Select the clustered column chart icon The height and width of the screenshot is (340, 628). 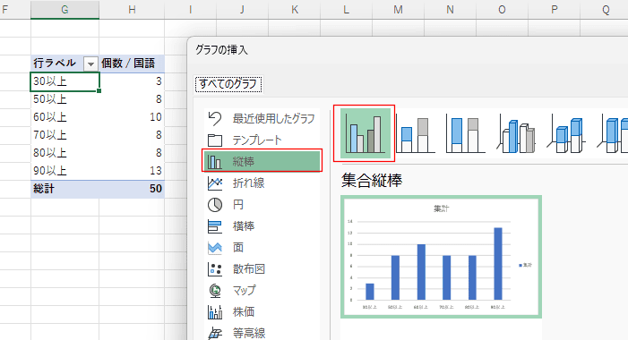point(366,133)
